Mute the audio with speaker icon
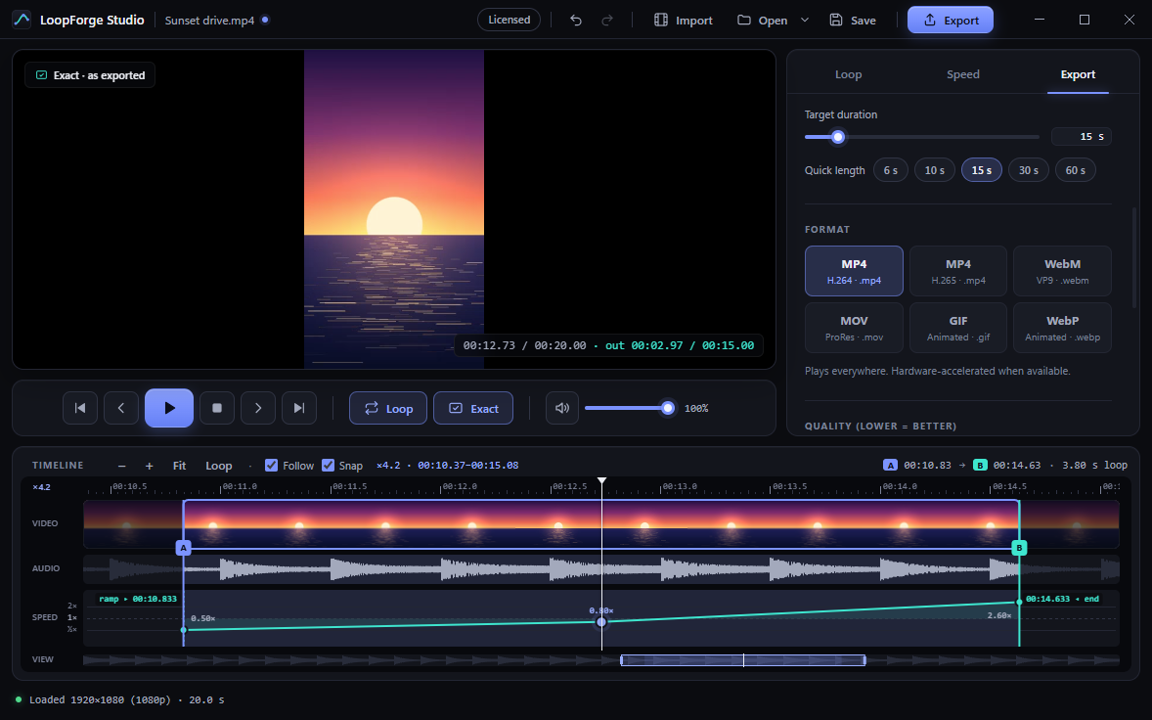Image resolution: width=1152 pixels, height=720 pixels. click(562, 408)
